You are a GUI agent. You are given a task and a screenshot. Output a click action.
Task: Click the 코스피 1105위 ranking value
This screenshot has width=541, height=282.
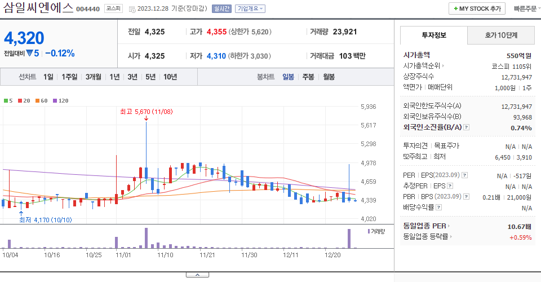click(x=511, y=67)
